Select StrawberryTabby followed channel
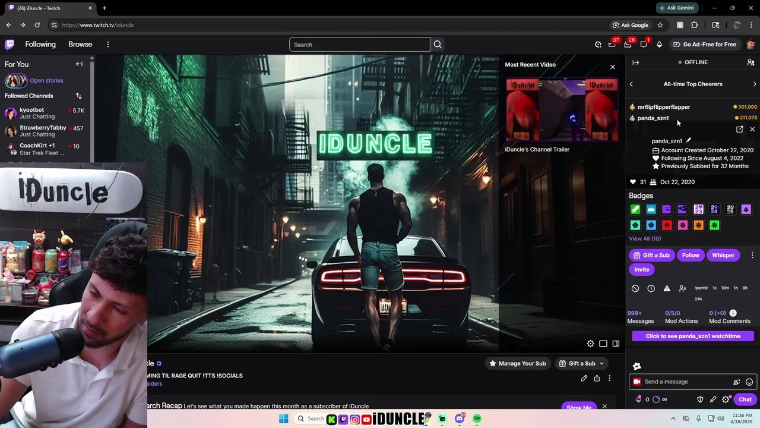The height and width of the screenshot is (428, 760). pos(45,131)
